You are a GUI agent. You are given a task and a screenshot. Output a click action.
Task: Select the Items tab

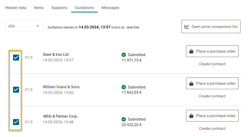click(39, 8)
